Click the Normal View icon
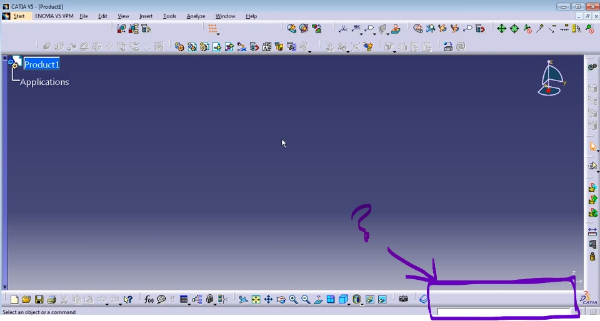 pyautogui.click(x=318, y=300)
